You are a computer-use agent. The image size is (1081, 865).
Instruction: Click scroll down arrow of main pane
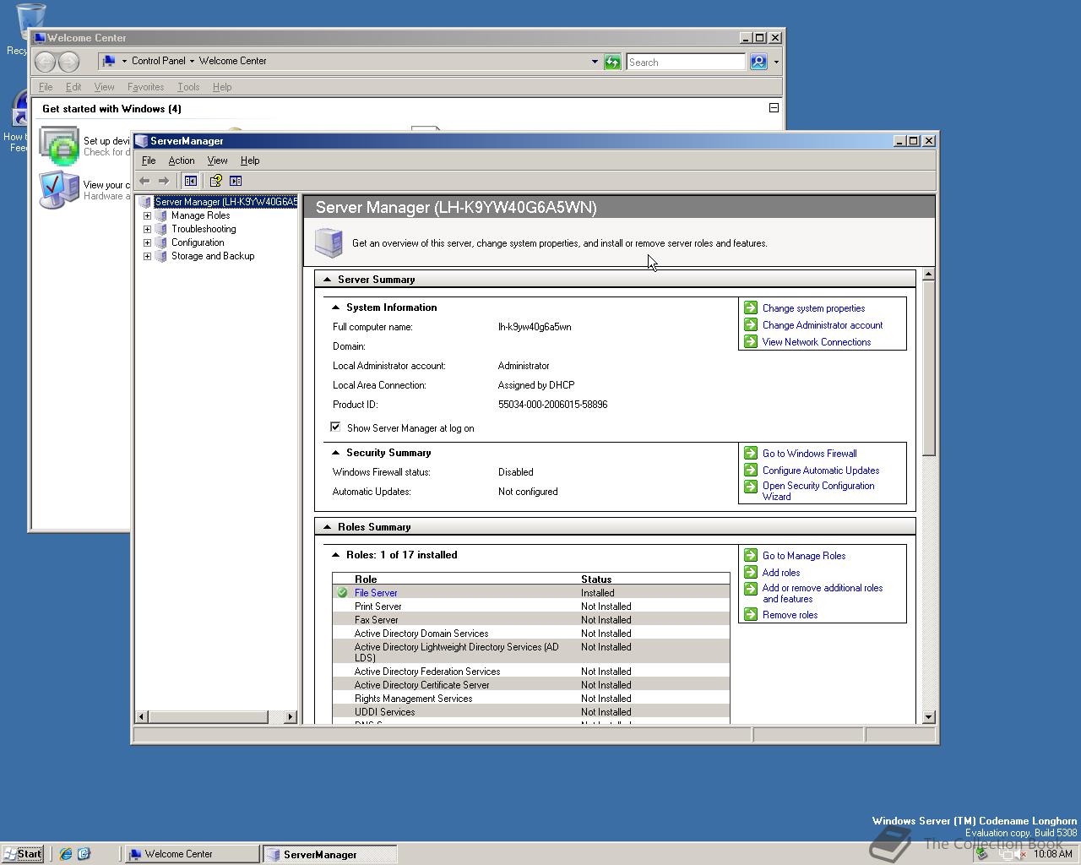pyautogui.click(x=928, y=717)
